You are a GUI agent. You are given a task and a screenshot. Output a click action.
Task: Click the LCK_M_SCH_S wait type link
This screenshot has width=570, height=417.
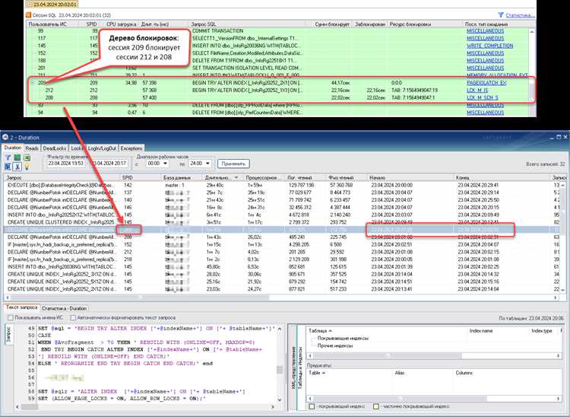[x=483, y=97]
